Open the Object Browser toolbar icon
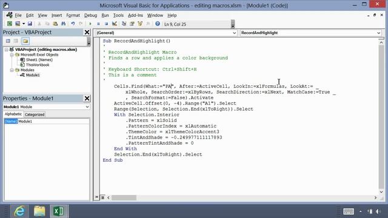This screenshot has width=388, height=218. (x=140, y=24)
